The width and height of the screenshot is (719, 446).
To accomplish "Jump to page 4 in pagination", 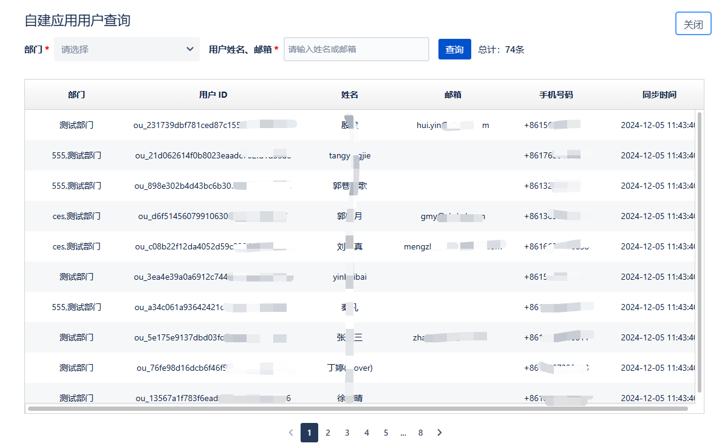I will [366, 432].
